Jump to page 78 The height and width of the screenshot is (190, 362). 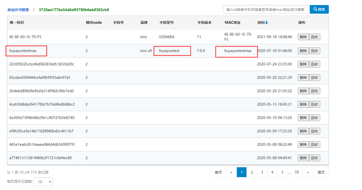coord(296,172)
